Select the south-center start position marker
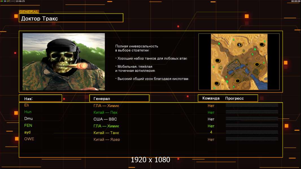This screenshot has width=301, height=169. click(x=238, y=81)
